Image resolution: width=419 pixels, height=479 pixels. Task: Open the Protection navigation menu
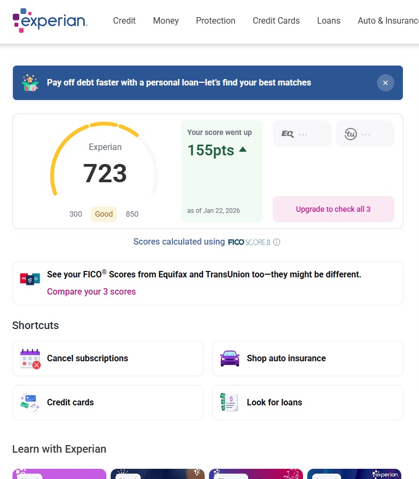pyautogui.click(x=215, y=21)
